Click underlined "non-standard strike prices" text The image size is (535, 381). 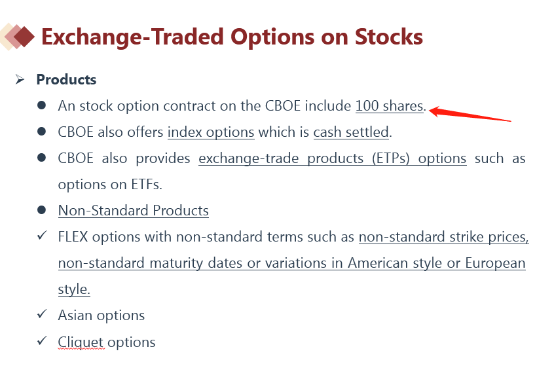[x=443, y=236]
